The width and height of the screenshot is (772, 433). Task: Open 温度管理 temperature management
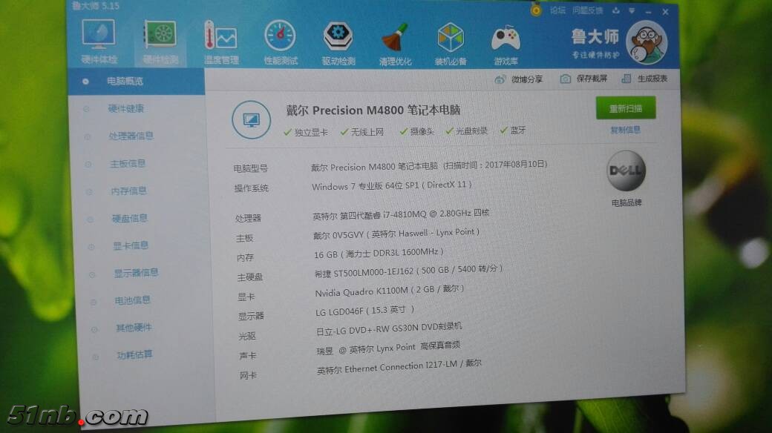221,43
